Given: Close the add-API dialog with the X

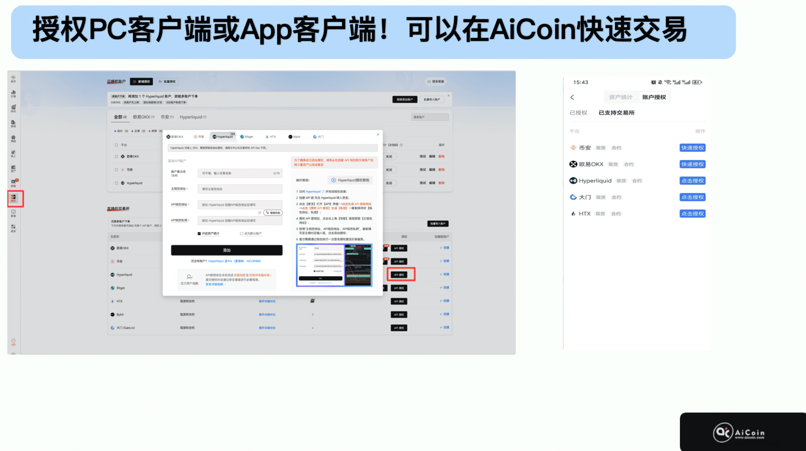Looking at the screenshot, I should 378,135.
